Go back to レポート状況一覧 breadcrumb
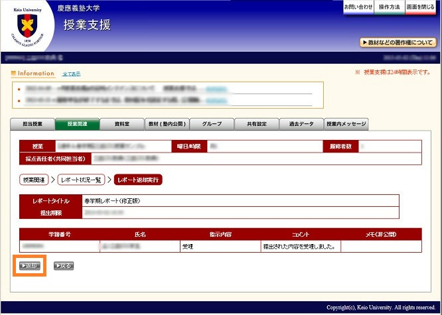The height and width of the screenshot is (315, 442). click(80, 180)
